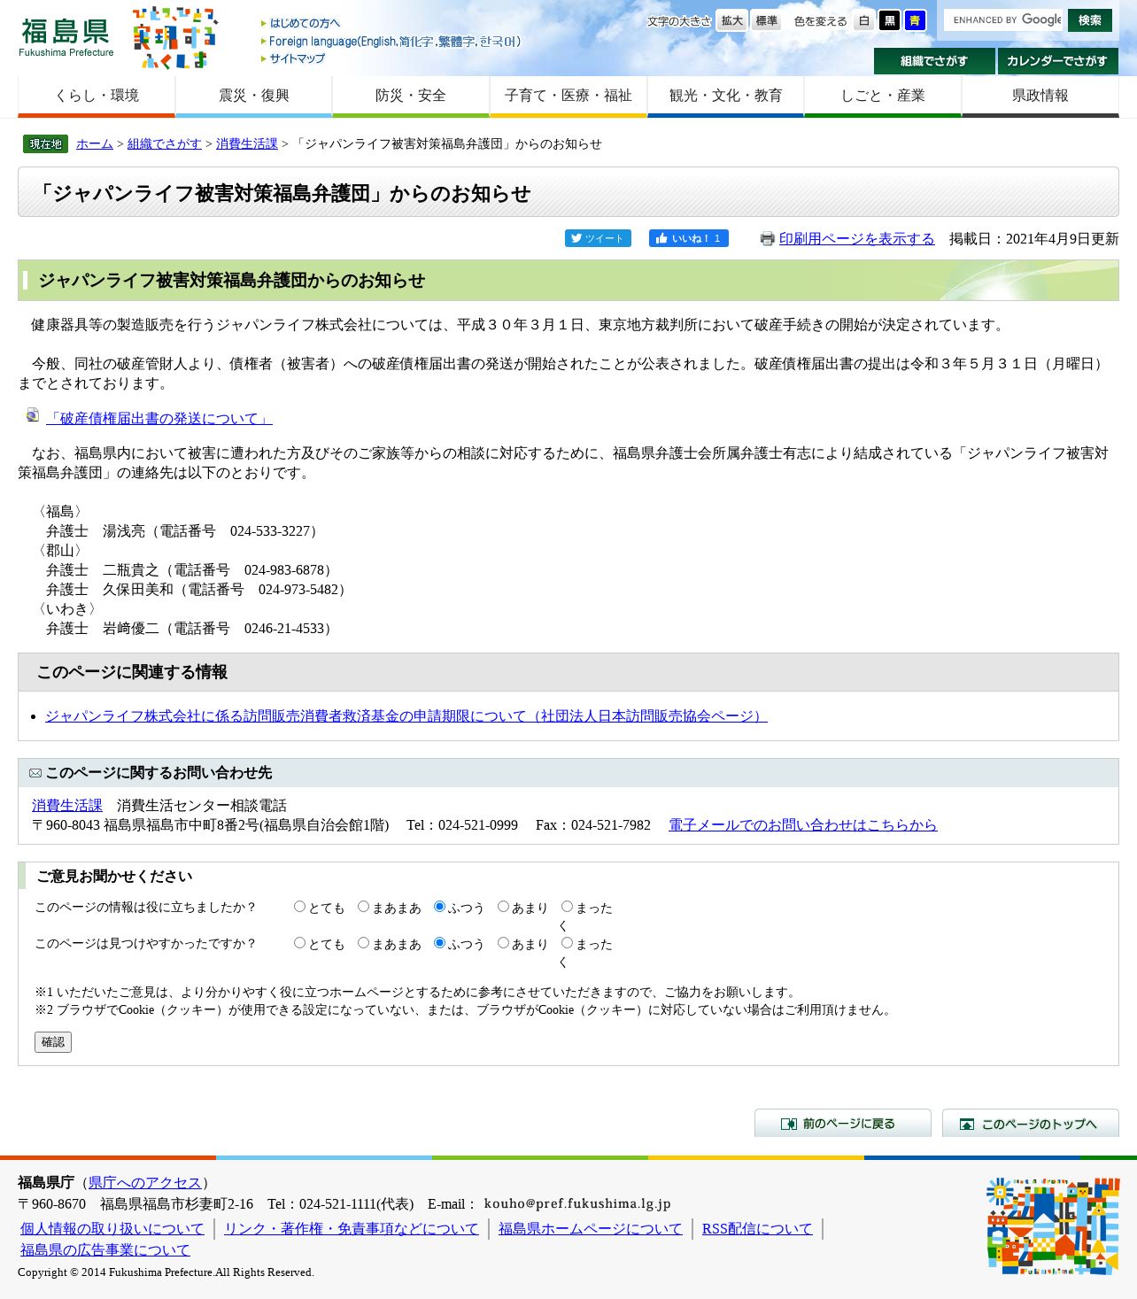The width and height of the screenshot is (1137, 1299).
Task: Select あまり for the usefulness question
Action: (x=503, y=907)
